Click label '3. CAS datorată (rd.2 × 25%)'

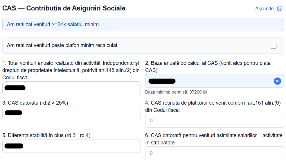[x=35, y=103]
